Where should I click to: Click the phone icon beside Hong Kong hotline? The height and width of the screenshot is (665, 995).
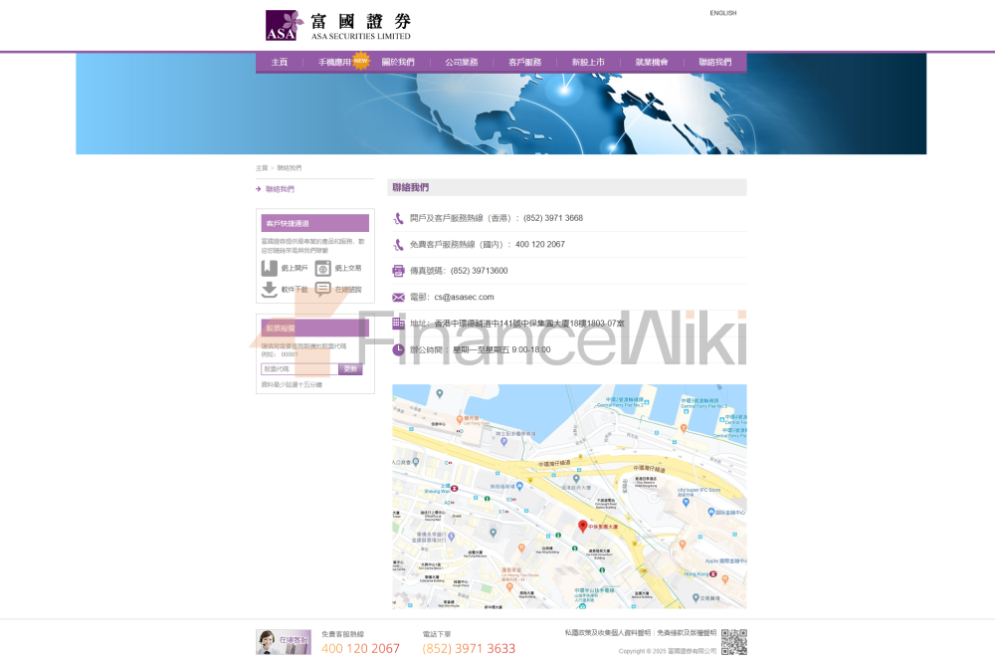click(398, 218)
